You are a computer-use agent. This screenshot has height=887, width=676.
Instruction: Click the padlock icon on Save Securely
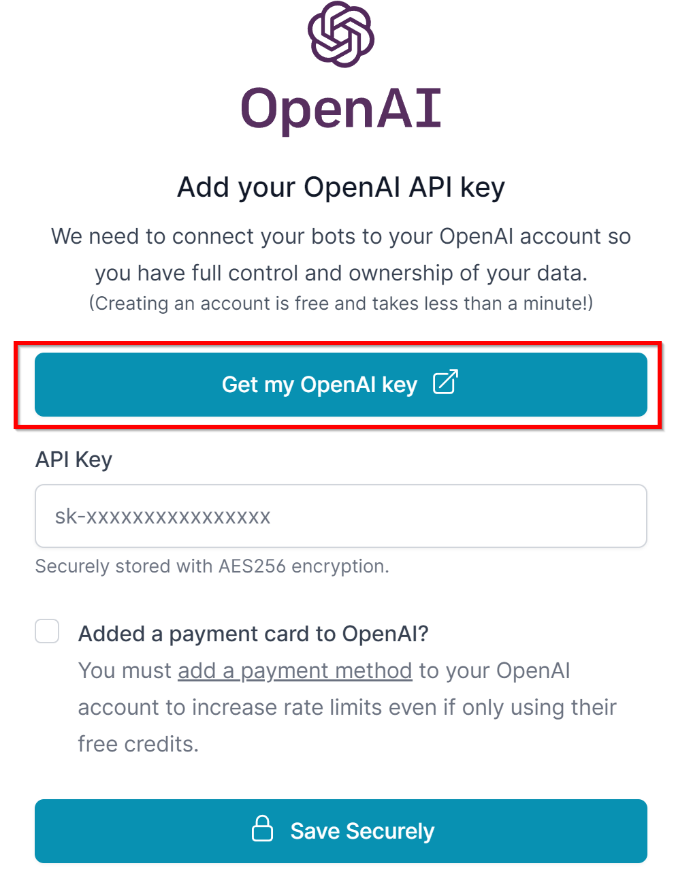point(263,828)
